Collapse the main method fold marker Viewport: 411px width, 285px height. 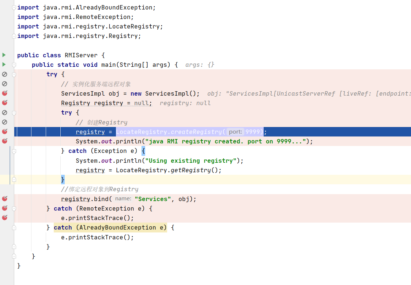click(14, 65)
